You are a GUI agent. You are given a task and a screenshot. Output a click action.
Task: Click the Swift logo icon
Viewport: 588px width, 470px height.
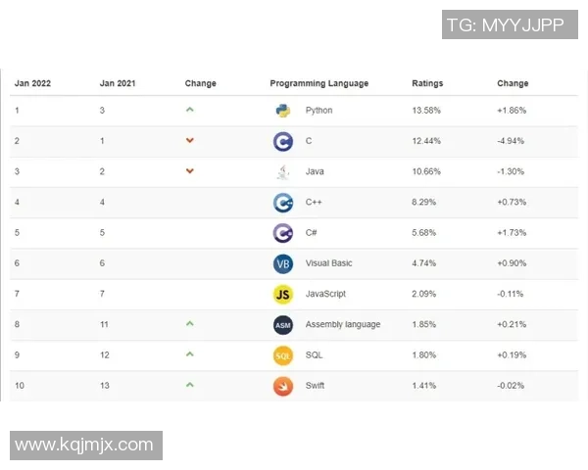(283, 386)
